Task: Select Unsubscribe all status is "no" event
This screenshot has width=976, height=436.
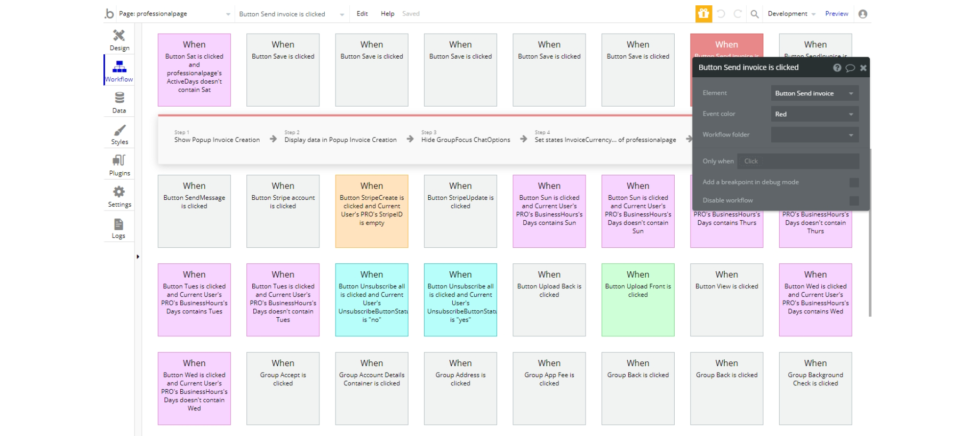Action: coord(372,300)
